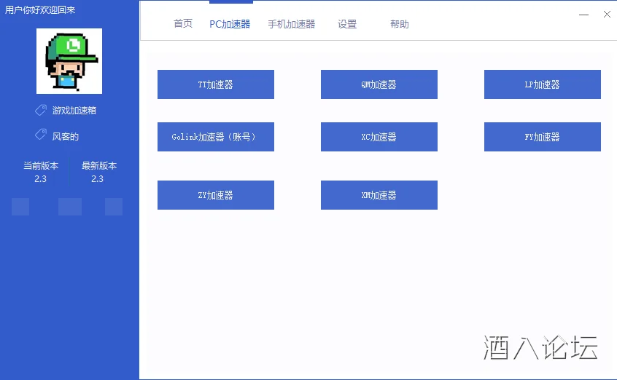
Task: Open the 设置 tab
Action: click(347, 24)
